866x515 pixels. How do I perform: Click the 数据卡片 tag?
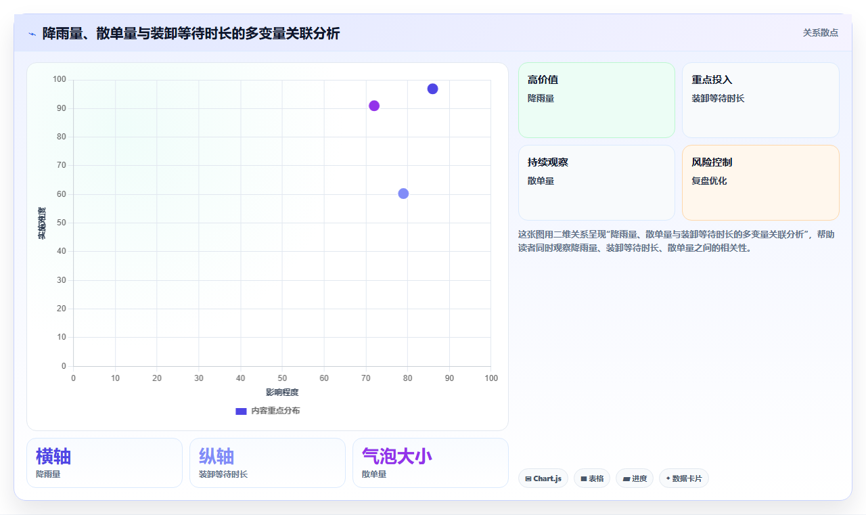tap(684, 478)
